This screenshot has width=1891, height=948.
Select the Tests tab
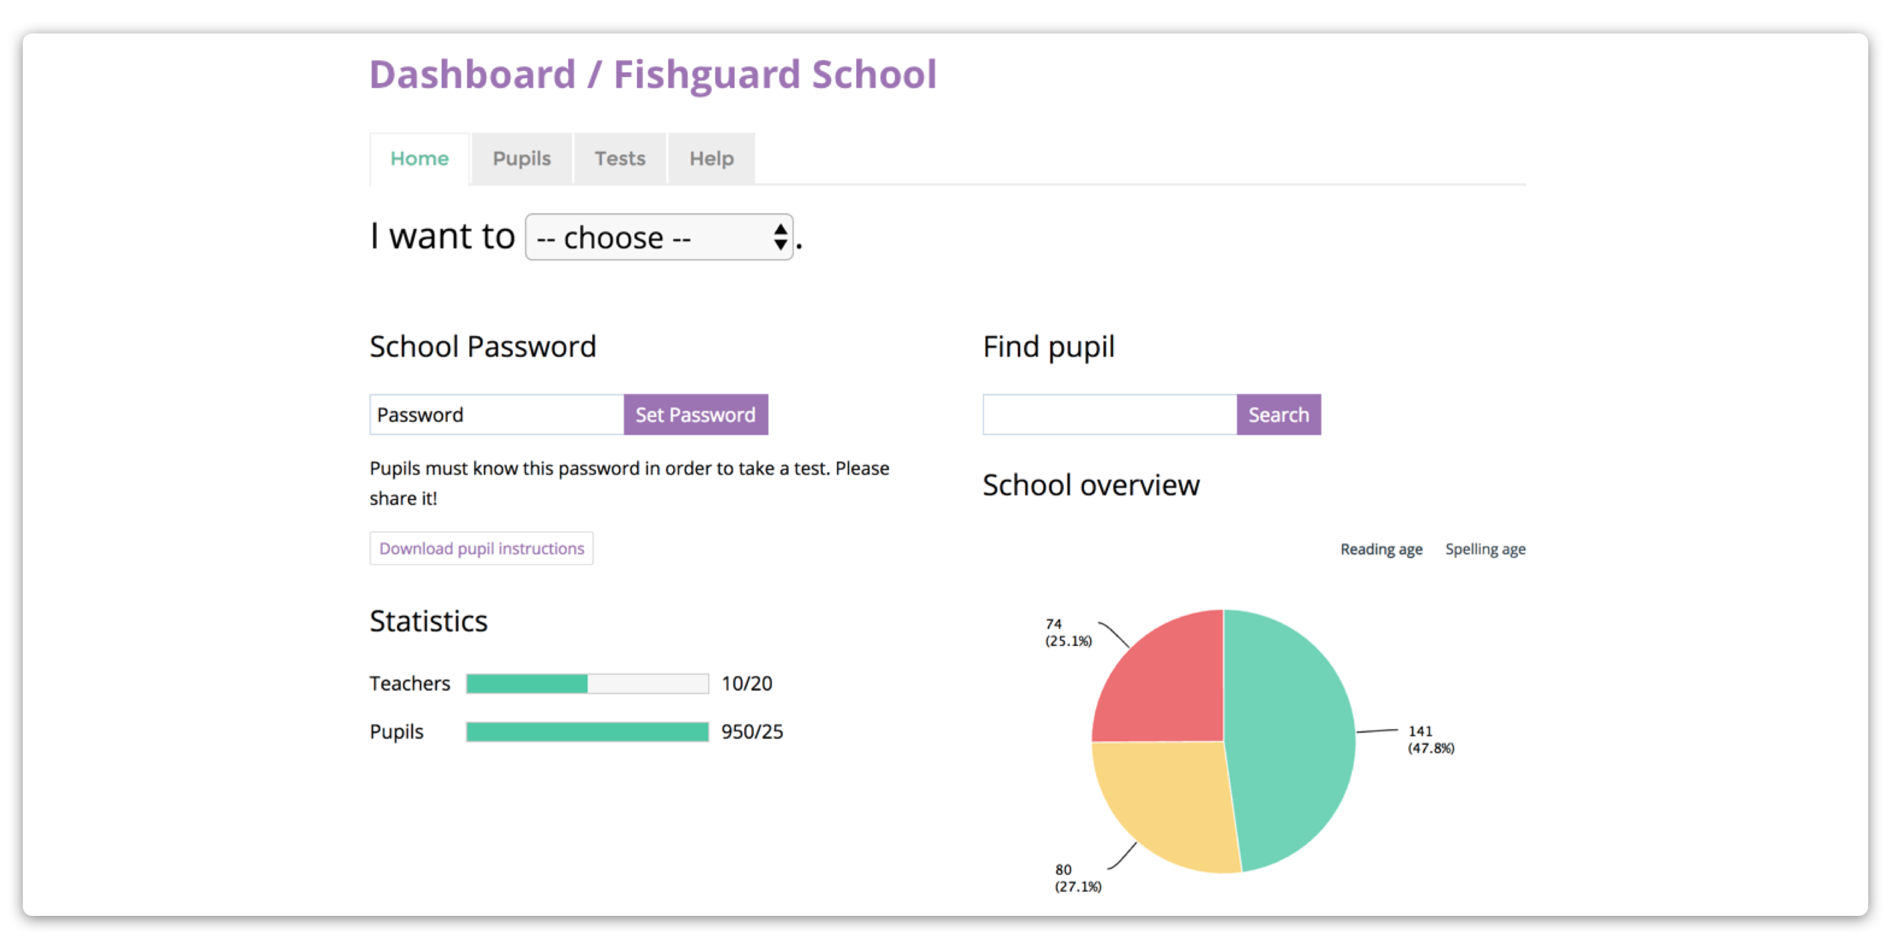point(619,159)
